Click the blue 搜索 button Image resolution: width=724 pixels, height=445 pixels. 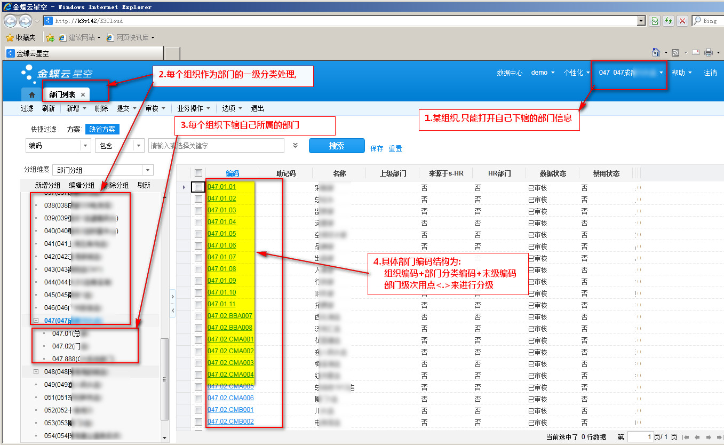tap(336, 146)
